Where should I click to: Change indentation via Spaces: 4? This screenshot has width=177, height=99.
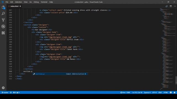click(x=147, y=92)
